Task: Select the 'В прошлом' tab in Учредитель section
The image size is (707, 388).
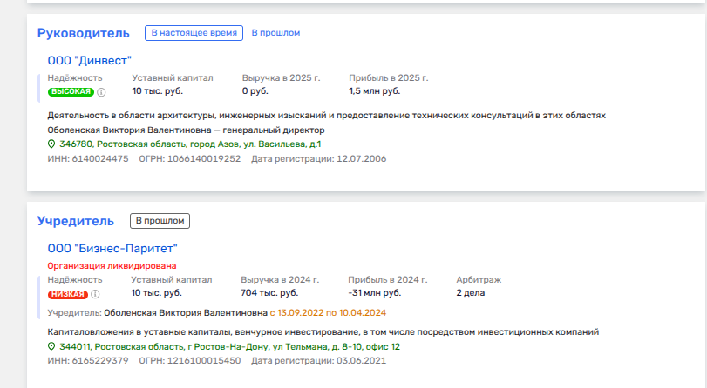Action: tap(160, 221)
